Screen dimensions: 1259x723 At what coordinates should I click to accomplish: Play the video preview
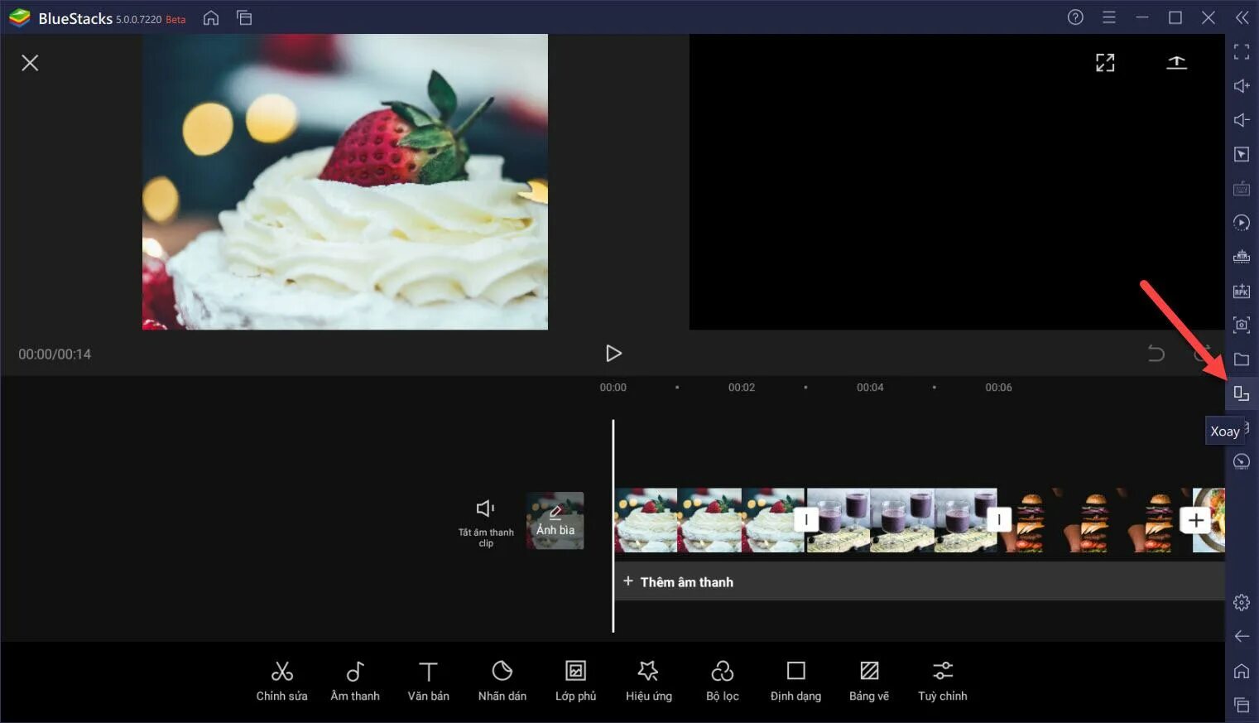click(613, 354)
